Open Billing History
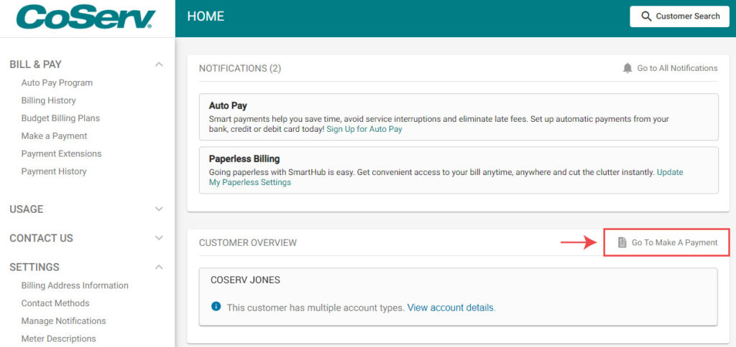 [48, 100]
